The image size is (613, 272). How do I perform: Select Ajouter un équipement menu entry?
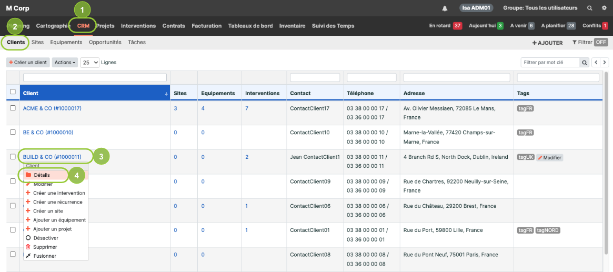coord(56,220)
